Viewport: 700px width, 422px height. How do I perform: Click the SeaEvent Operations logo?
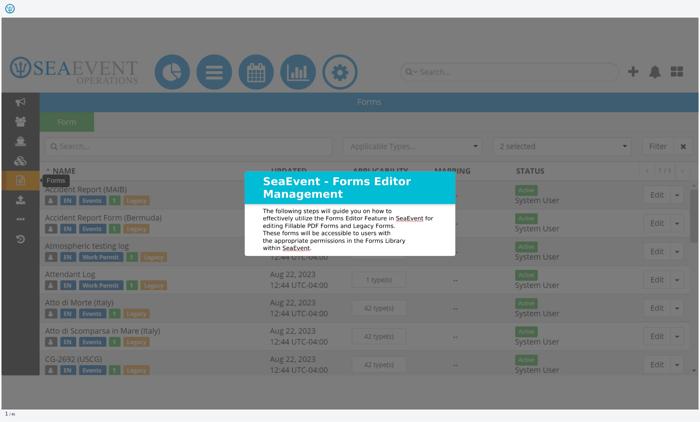[x=74, y=71]
